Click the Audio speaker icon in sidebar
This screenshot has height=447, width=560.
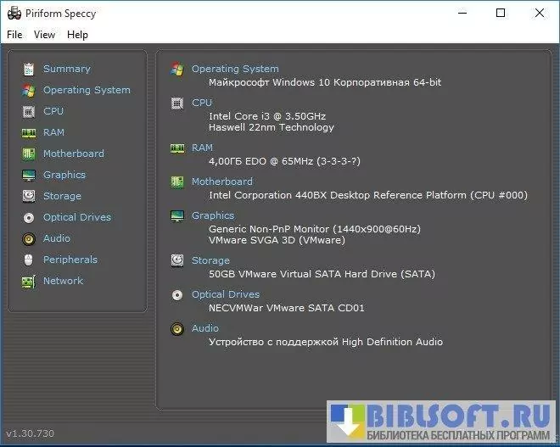coord(29,238)
